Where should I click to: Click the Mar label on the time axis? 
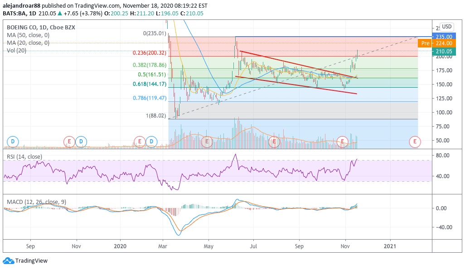tap(163, 246)
